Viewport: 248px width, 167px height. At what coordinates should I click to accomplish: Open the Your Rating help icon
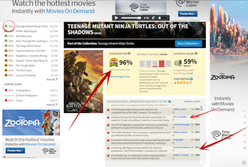191,79
